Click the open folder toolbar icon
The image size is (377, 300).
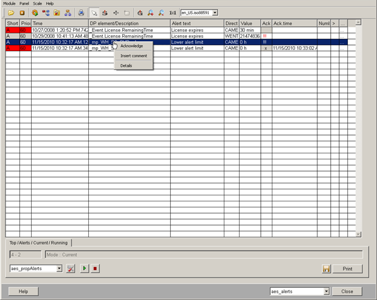(x=11, y=12)
